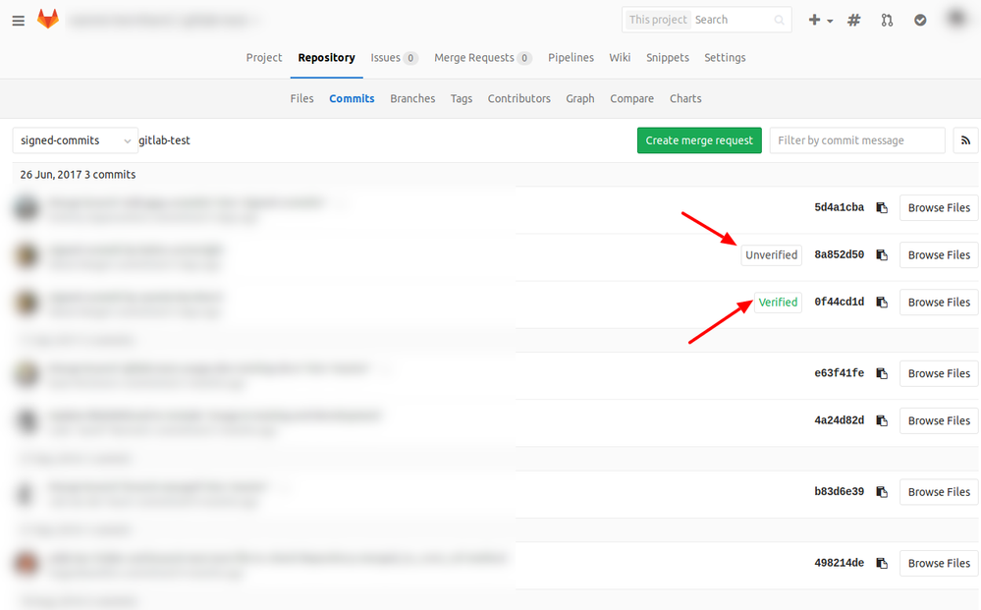The width and height of the screenshot is (981, 610).
Task: Copy commit SHA b83d6e39 to clipboard
Action: (882, 492)
